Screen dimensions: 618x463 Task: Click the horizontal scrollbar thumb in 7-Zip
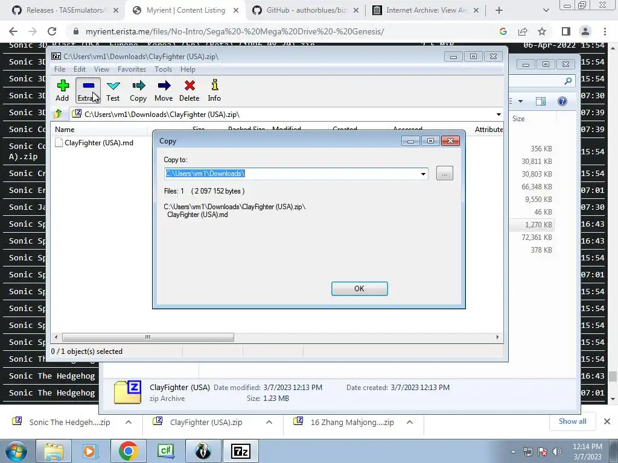pyautogui.click(x=148, y=337)
